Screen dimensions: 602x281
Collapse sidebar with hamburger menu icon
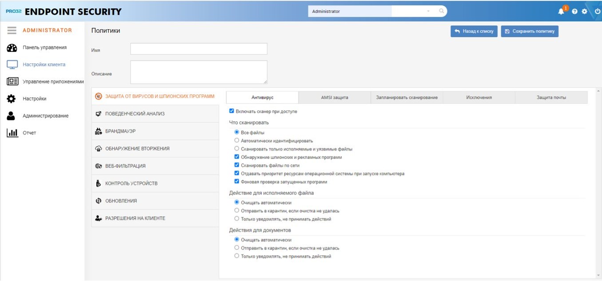tap(12, 30)
